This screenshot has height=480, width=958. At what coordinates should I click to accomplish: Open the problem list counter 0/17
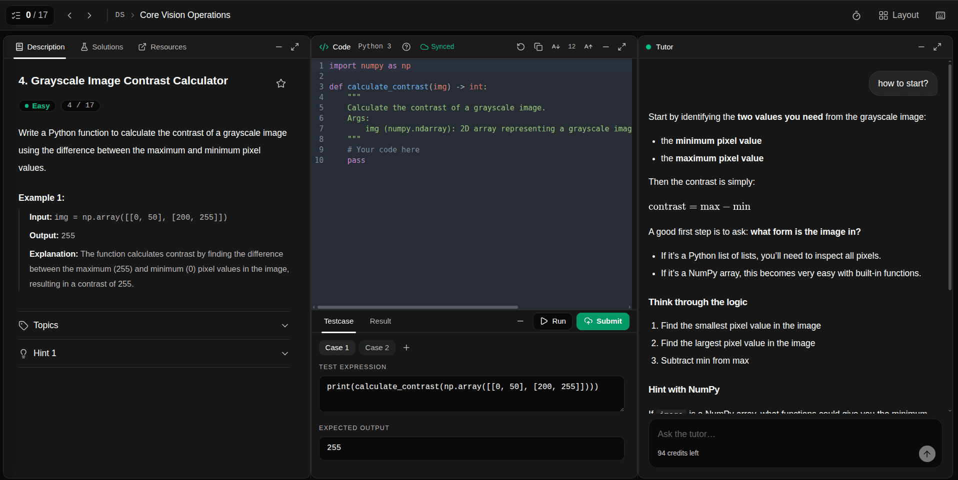coord(30,15)
